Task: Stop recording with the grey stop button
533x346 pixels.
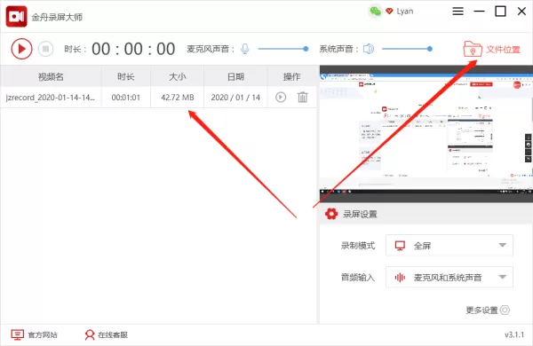Action: click(45, 49)
